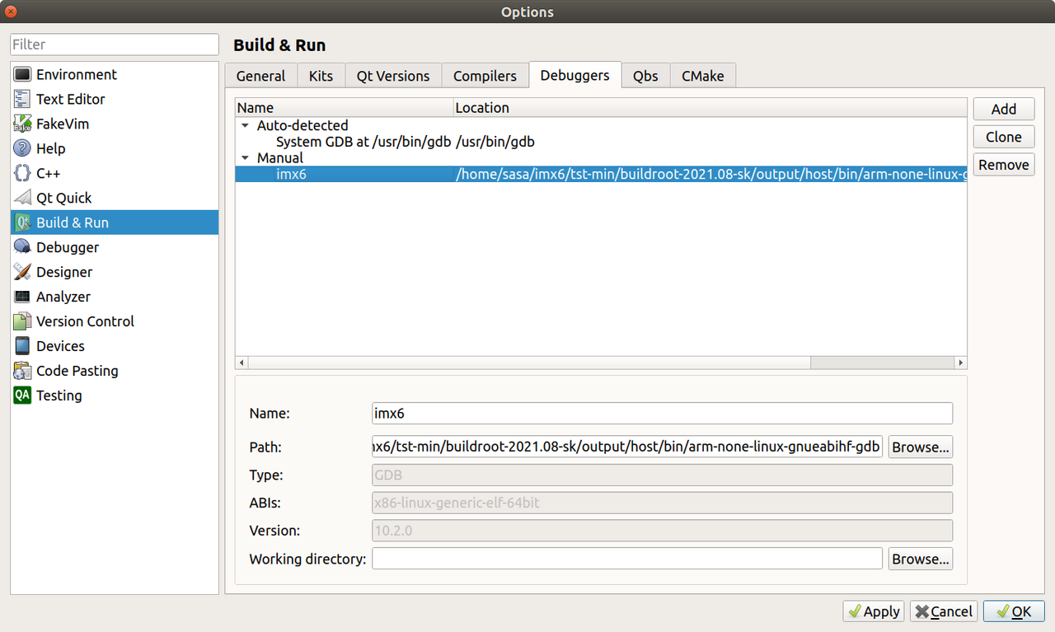Click the right arrow of horizontal scrollbar
The height and width of the screenshot is (632, 1055).
tap(960, 363)
